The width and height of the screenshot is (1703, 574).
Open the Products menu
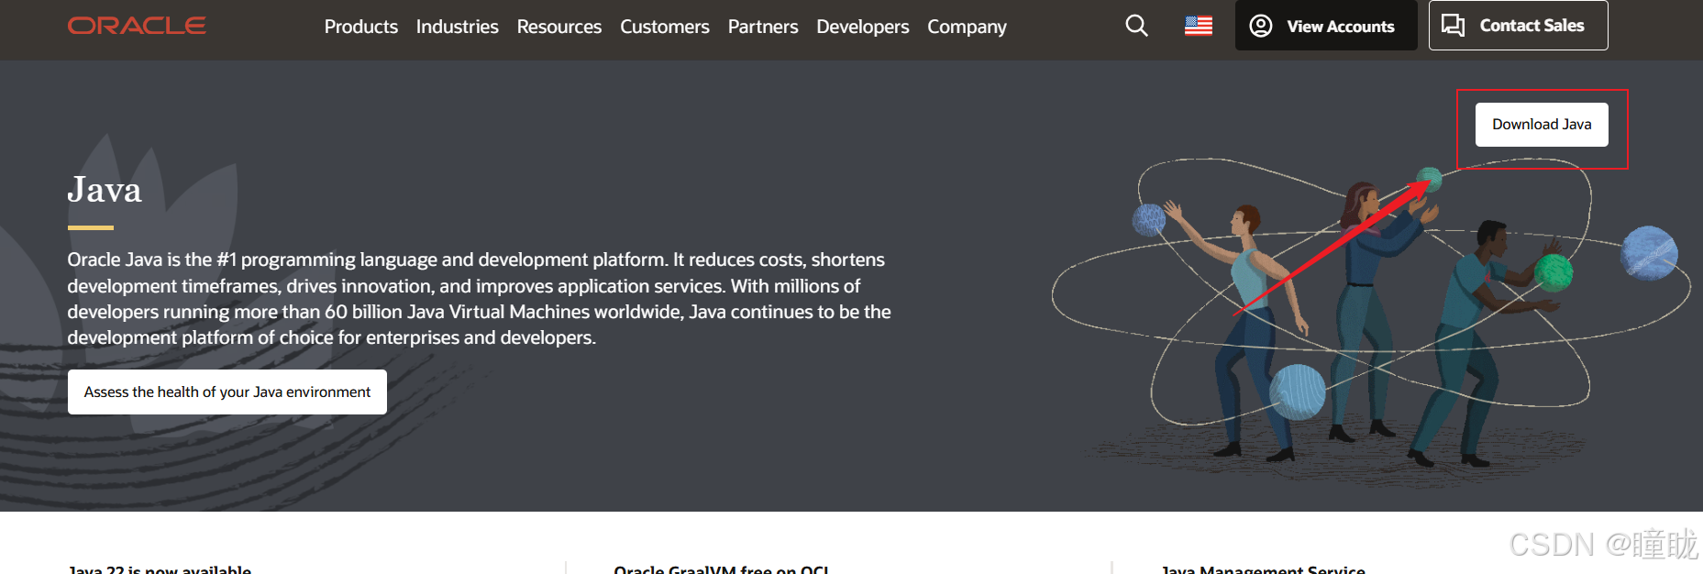coord(361,27)
